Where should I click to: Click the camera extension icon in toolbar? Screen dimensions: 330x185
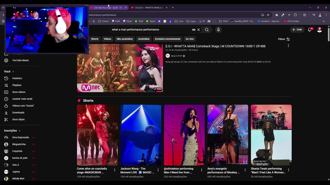277,15
